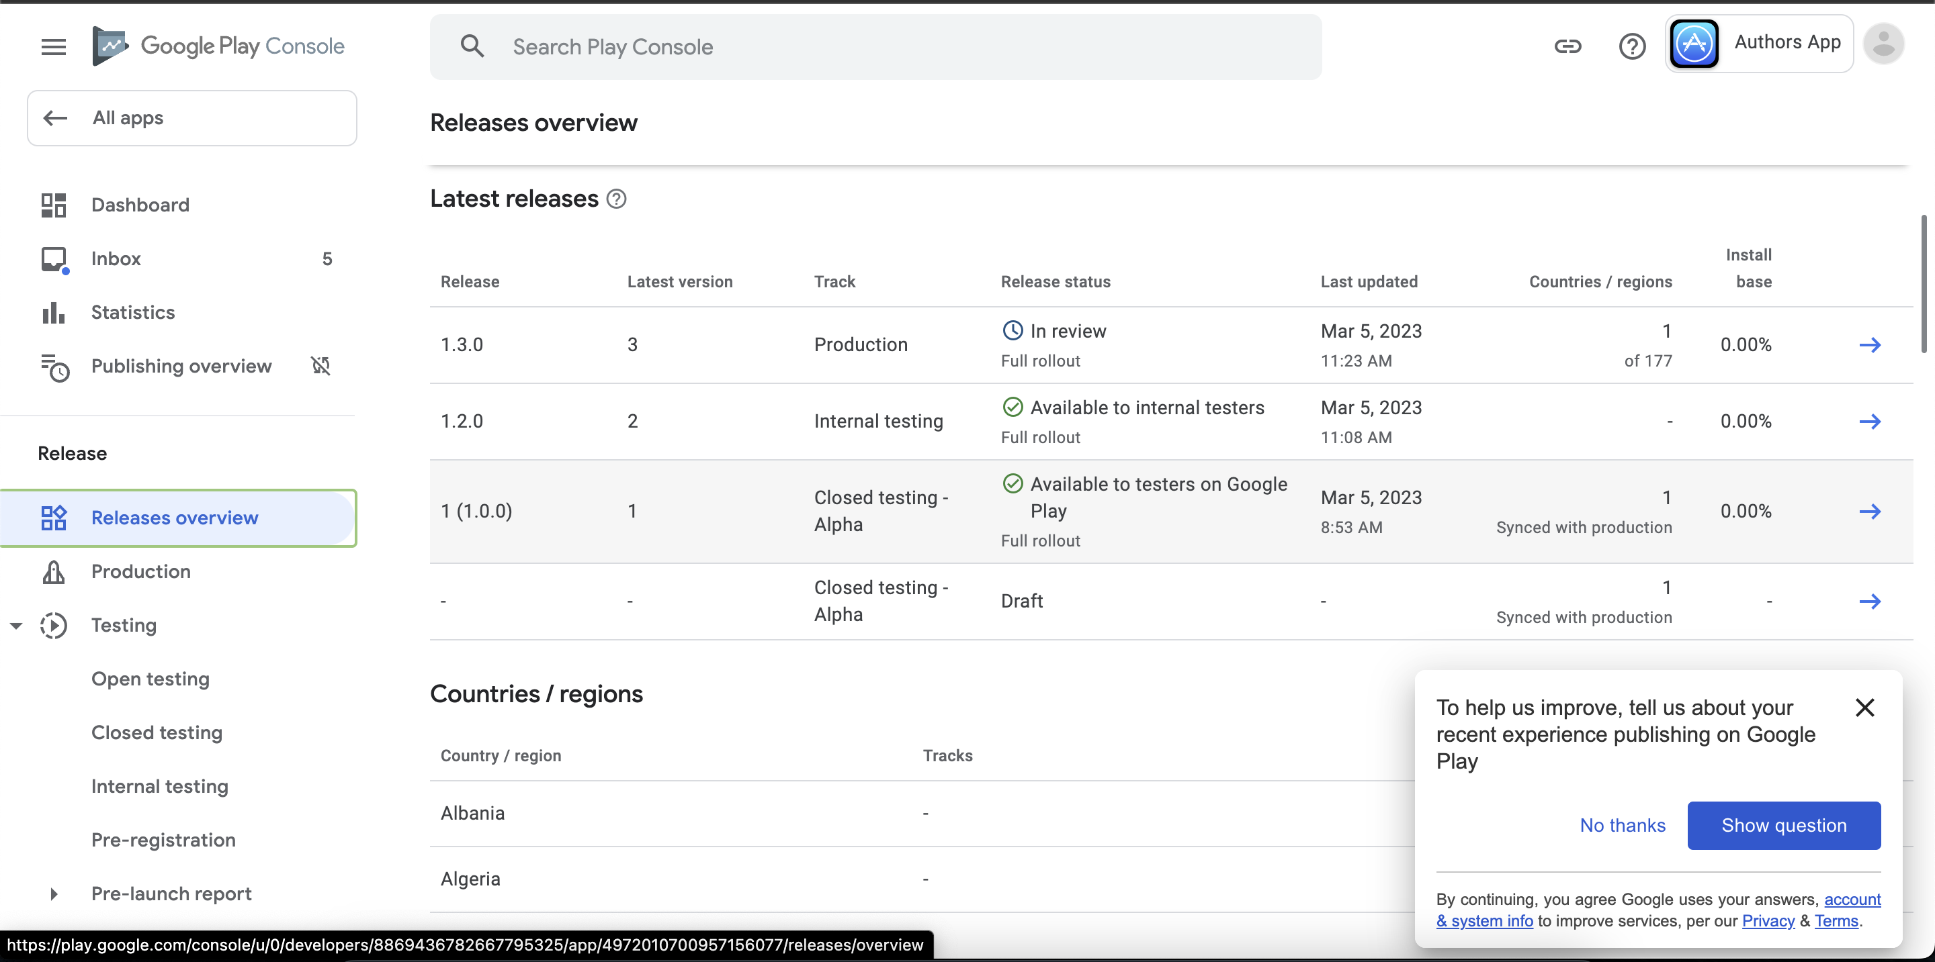Open the user account avatar
Viewport: 1935px width, 962px height.
(x=1883, y=44)
